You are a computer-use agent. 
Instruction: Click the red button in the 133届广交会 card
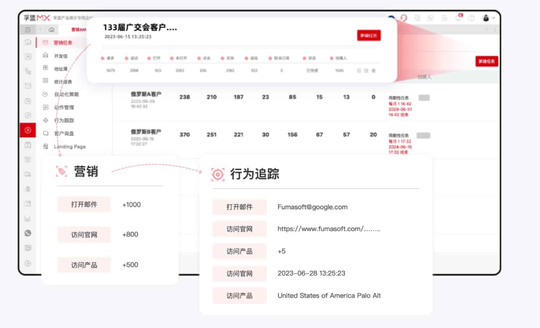pos(369,35)
